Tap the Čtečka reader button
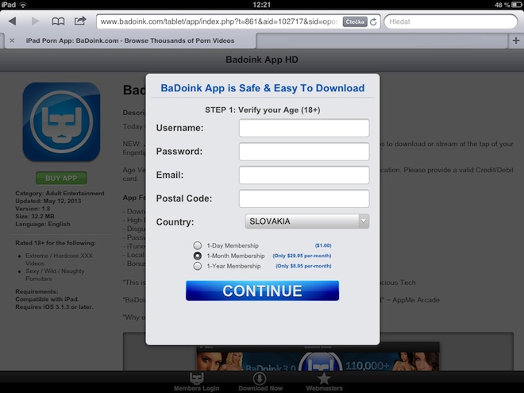The height and width of the screenshot is (393, 524). (x=355, y=21)
